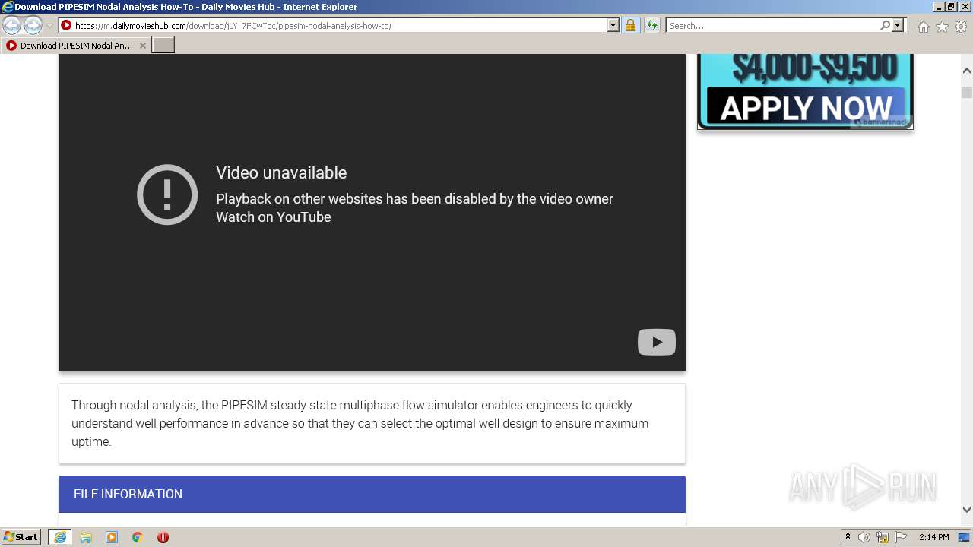Close the Download PIPESIM Nodal tab
This screenshot has width=973, height=547.
142,46
